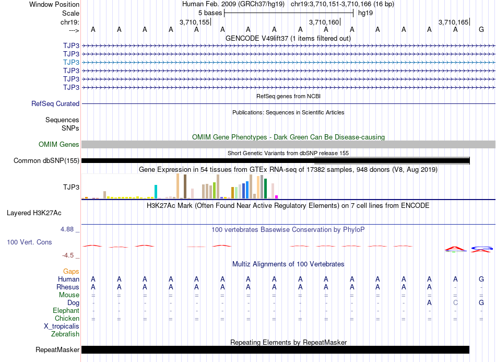Click the G base in the chr19 sequence row

481,29
